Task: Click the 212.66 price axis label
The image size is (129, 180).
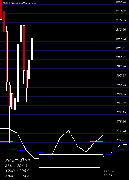Action: tap(121, 30)
